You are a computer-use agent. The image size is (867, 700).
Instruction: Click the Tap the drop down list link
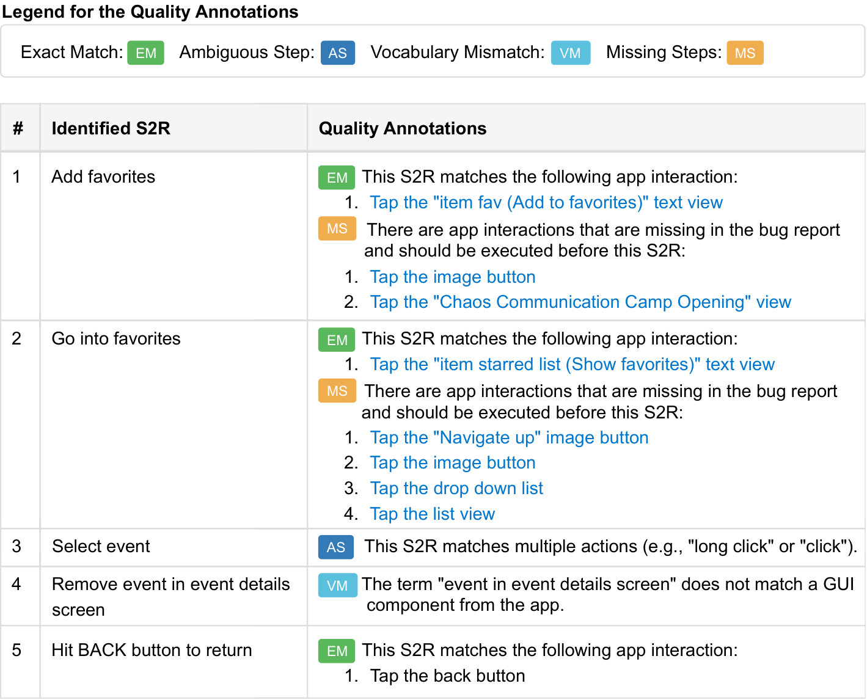[x=456, y=488]
